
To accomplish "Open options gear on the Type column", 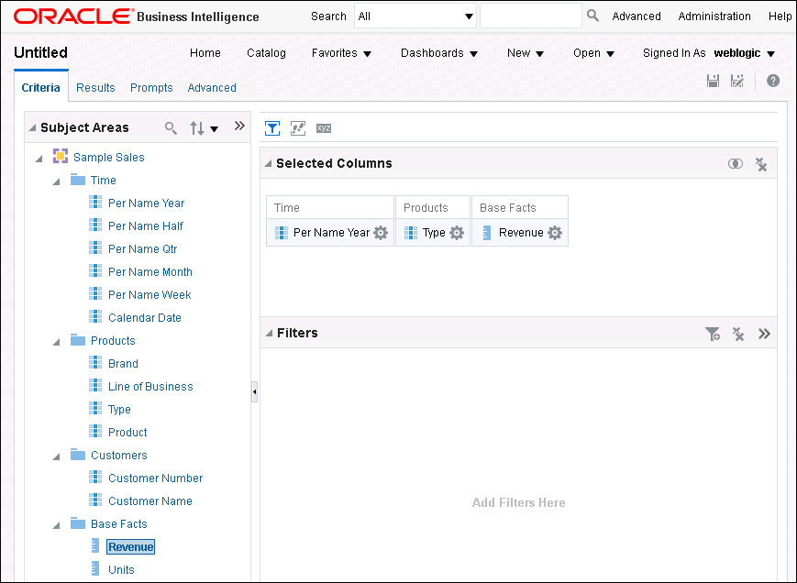I will click(x=456, y=233).
